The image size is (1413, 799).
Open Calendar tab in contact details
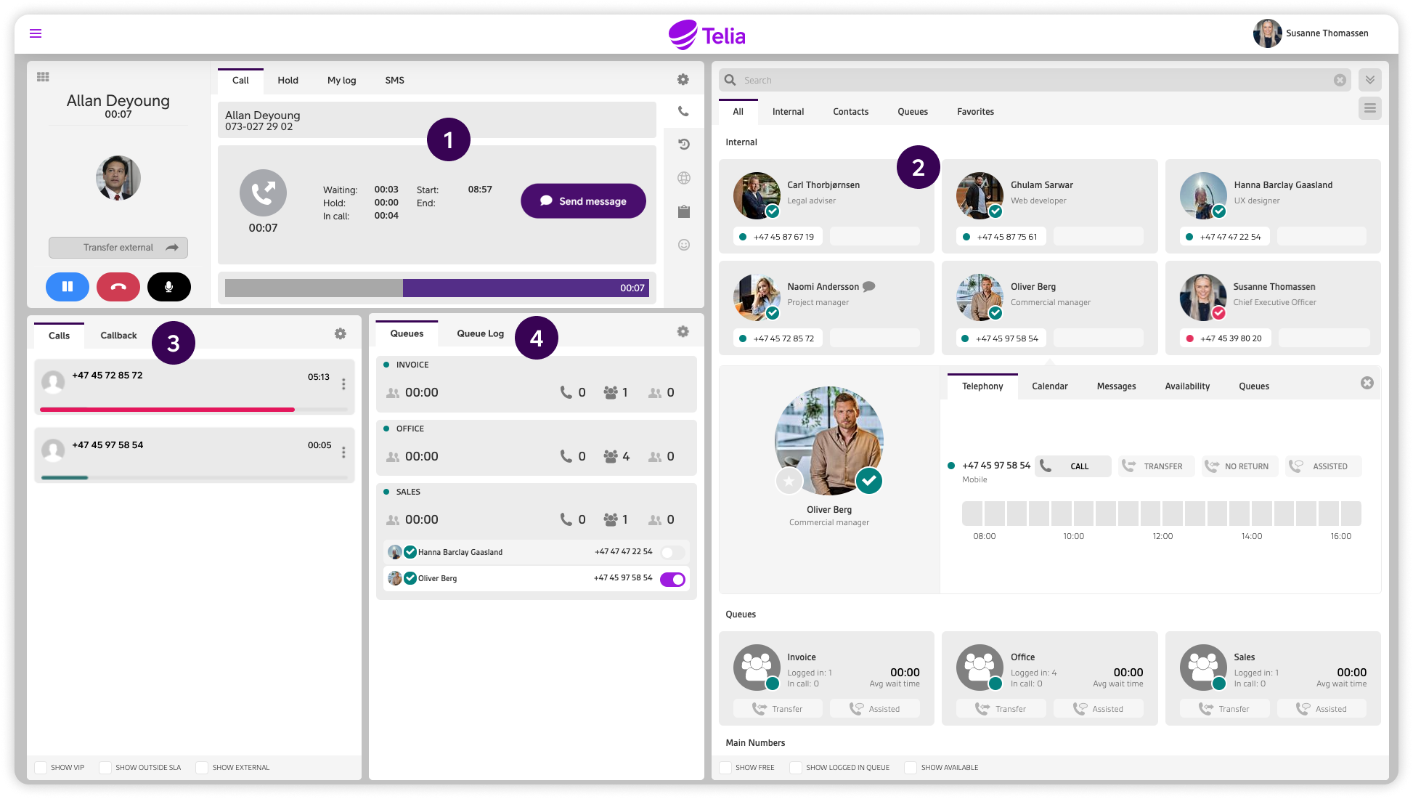point(1049,386)
